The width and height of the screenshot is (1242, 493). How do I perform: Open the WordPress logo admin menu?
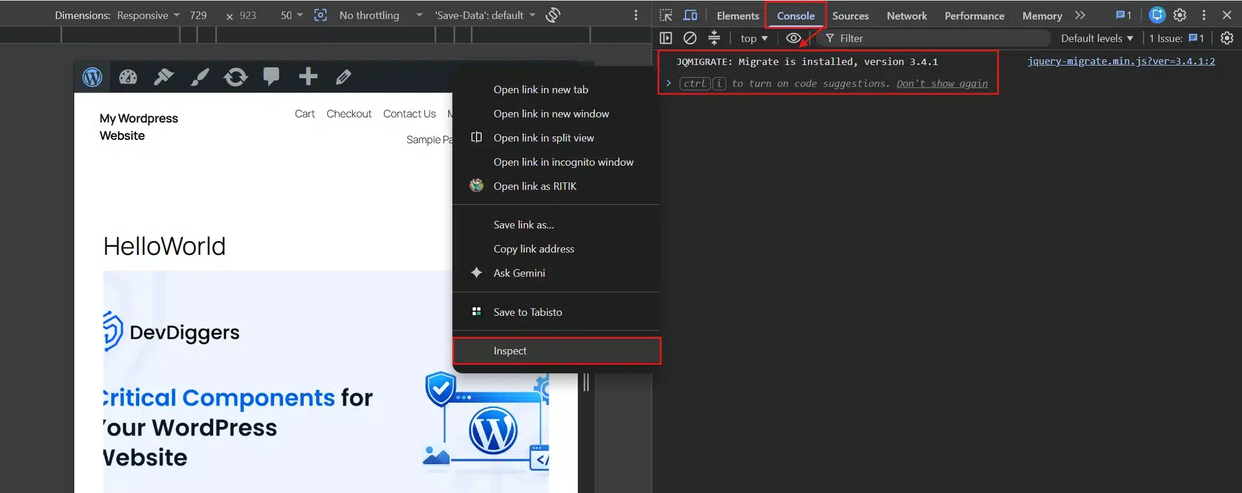[x=92, y=77]
